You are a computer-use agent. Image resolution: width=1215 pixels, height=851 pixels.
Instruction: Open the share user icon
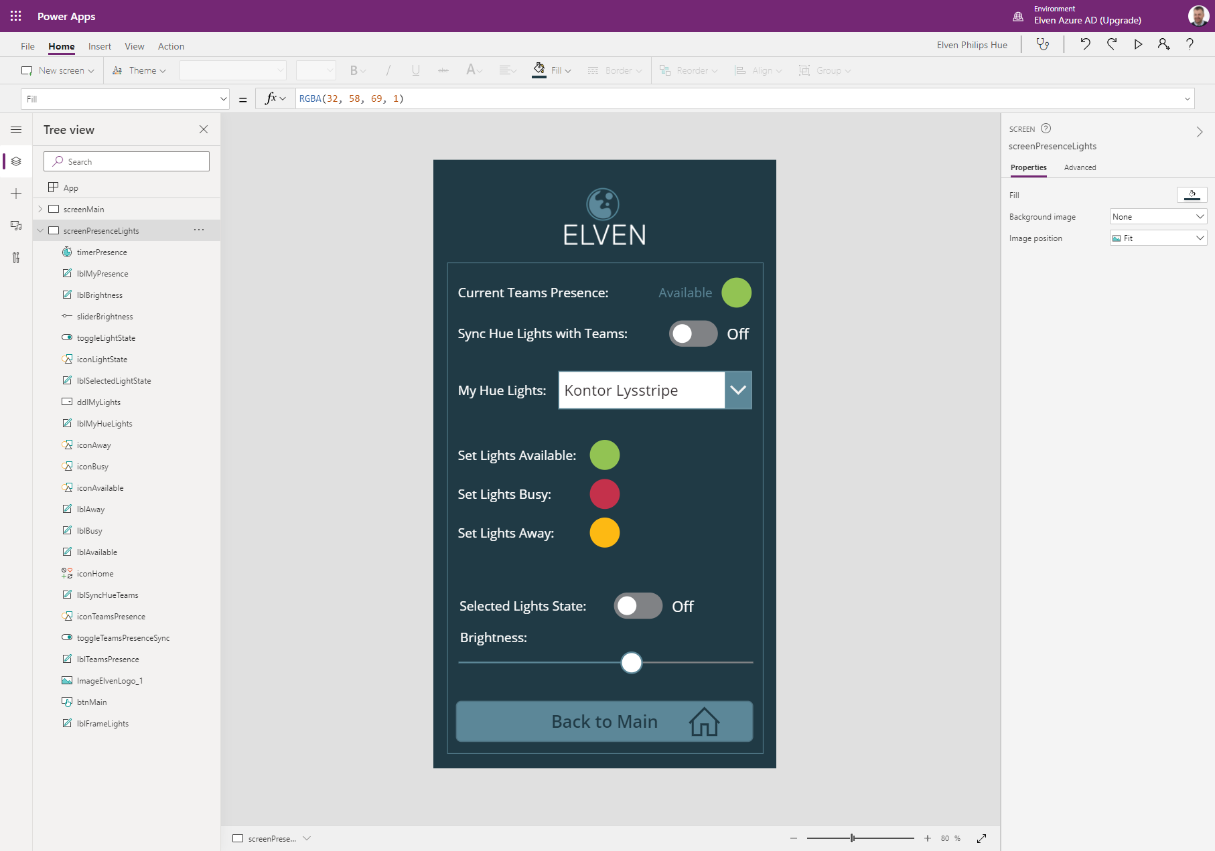(1163, 44)
